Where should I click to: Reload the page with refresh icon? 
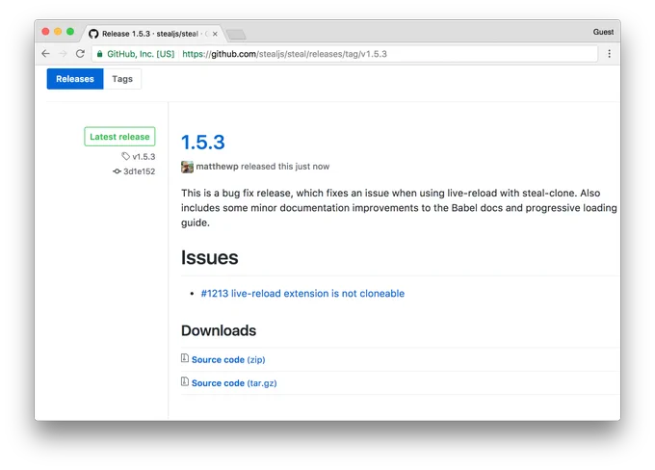click(80, 54)
